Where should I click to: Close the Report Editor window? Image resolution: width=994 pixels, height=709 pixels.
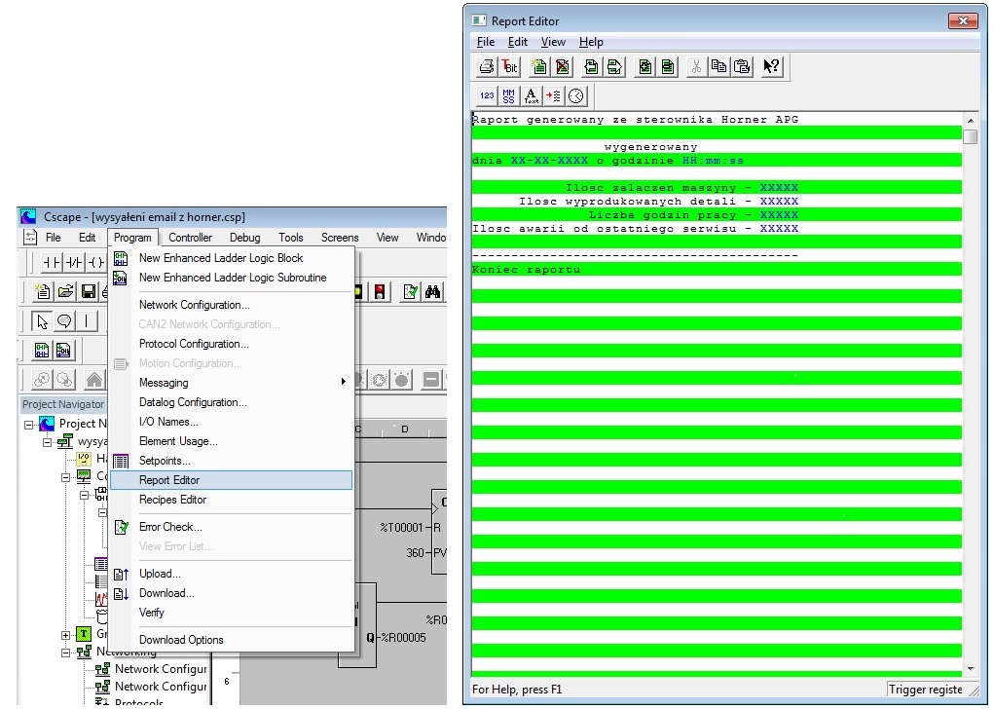963,20
